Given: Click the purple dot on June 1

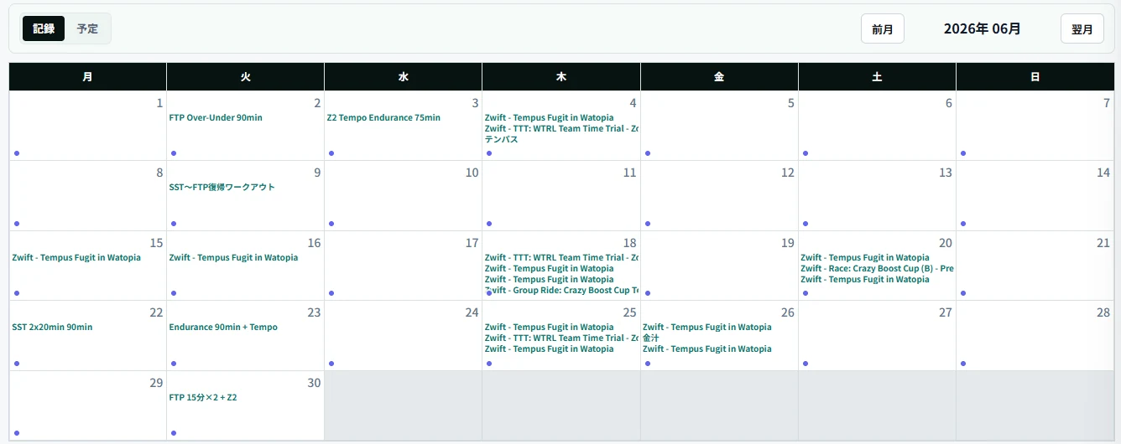Looking at the screenshot, I should click(x=17, y=153).
